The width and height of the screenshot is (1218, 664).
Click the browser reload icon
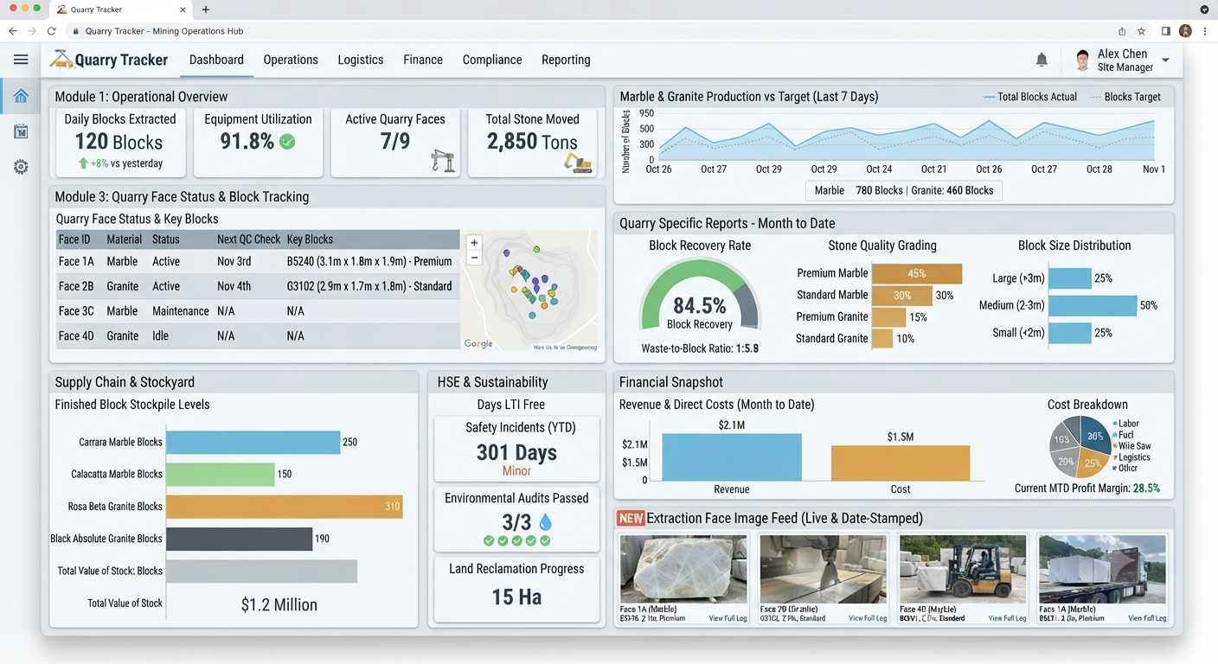pyautogui.click(x=52, y=31)
